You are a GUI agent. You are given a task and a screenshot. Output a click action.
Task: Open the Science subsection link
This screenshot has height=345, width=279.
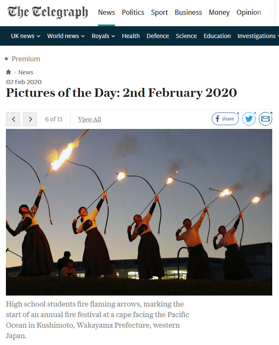click(186, 36)
